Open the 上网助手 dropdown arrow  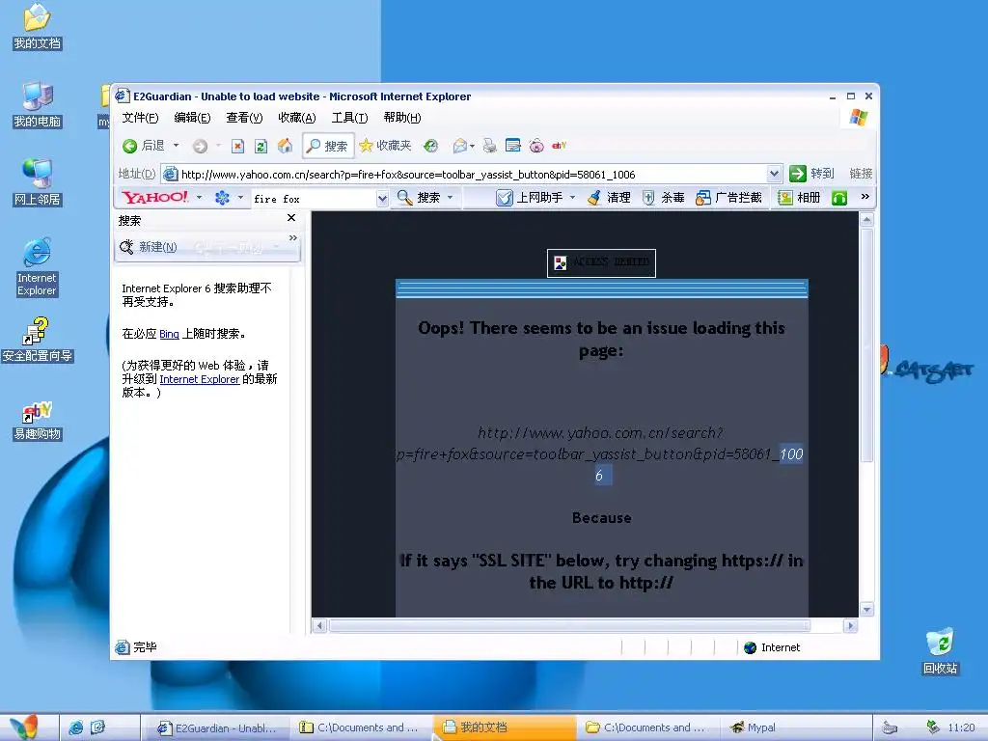pos(572,197)
